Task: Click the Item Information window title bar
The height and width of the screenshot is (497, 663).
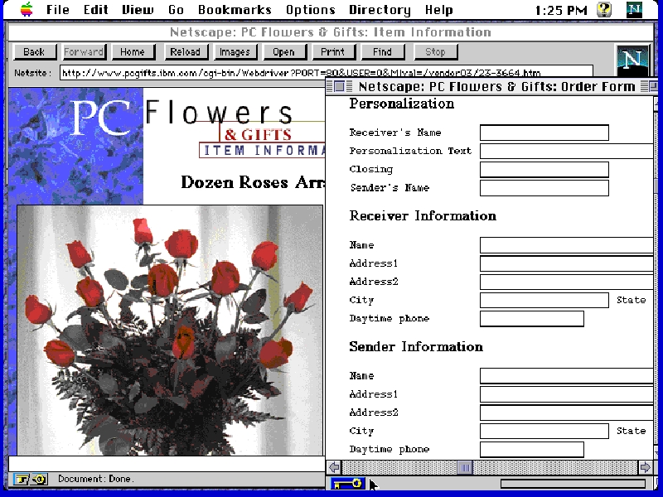Action: pos(331,32)
